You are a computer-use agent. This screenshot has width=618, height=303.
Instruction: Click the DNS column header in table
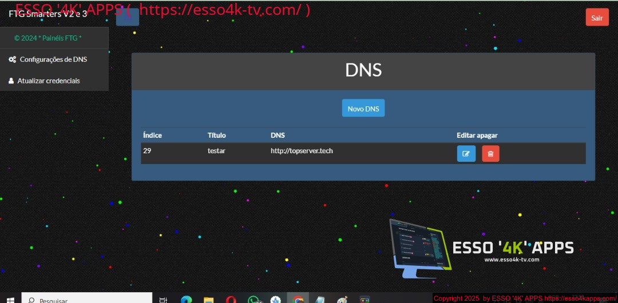coord(278,135)
